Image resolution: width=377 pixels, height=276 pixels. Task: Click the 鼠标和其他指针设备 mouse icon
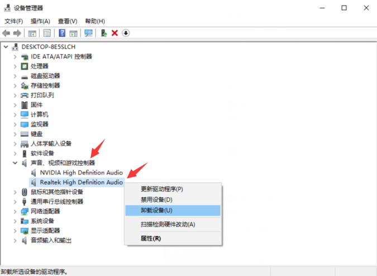pos(25,192)
